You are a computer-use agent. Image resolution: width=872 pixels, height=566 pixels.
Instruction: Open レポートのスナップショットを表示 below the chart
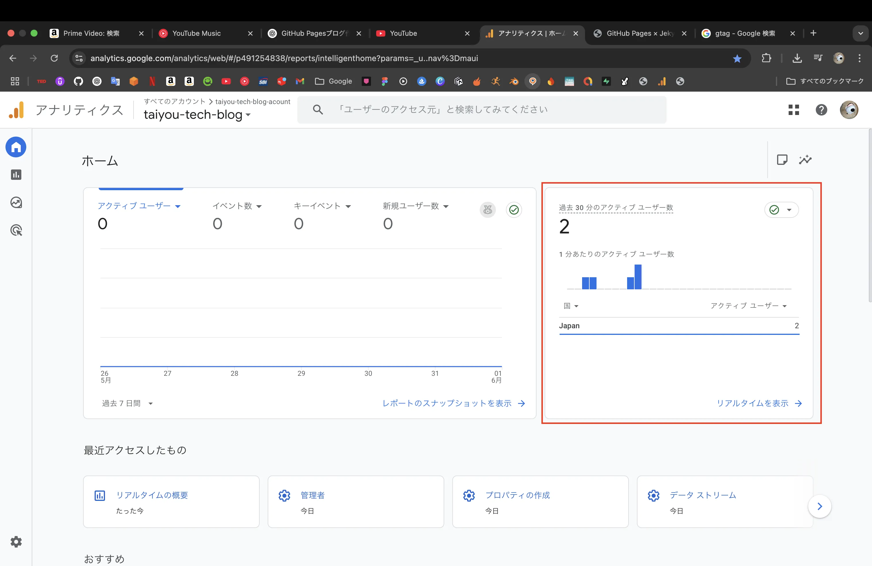tap(447, 403)
